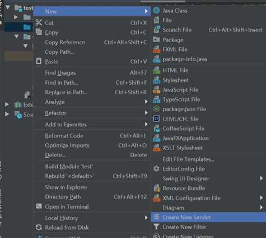The width and height of the screenshot is (266, 238).
Task: Click the Ctrl+Shift+F9 shortcut text
Action: click(130, 176)
